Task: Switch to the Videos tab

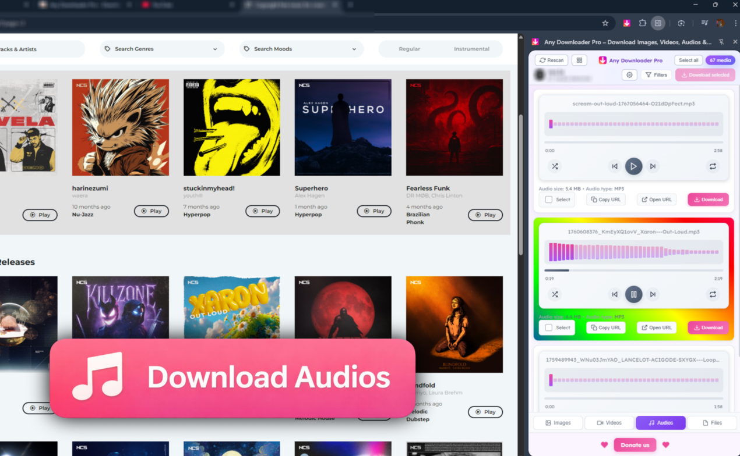Action: pos(609,423)
